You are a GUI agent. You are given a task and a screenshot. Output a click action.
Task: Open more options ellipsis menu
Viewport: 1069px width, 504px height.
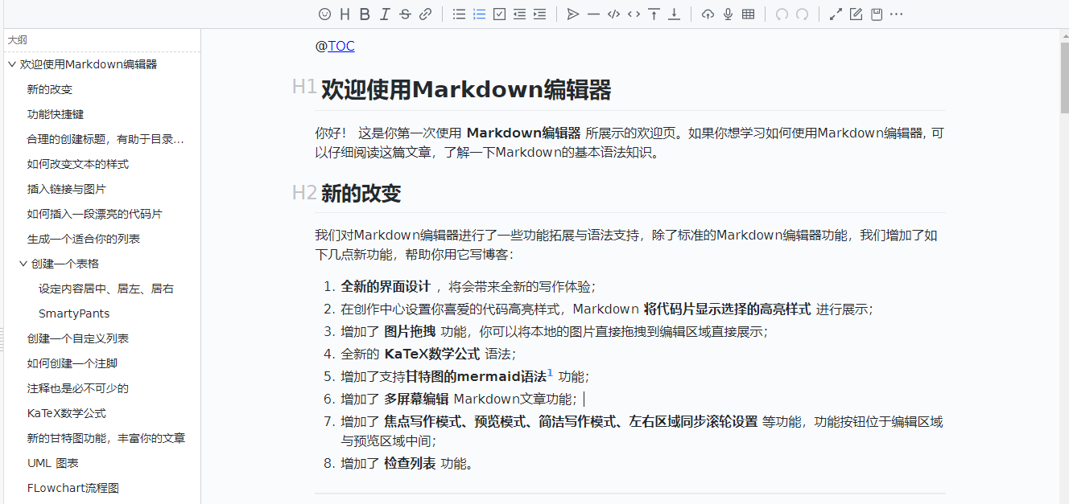[x=896, y=14]
